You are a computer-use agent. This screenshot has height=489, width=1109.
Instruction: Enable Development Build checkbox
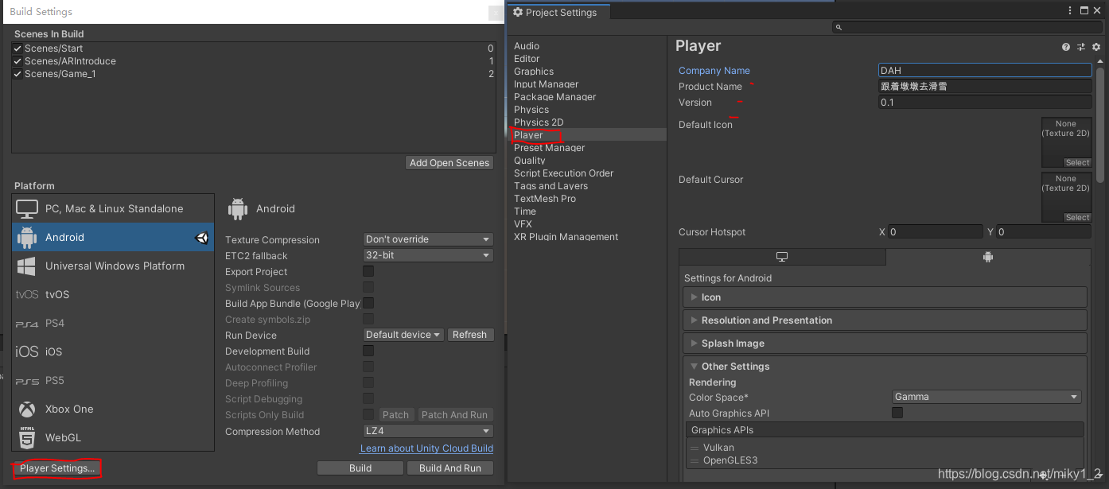pyautogui.click(x=368, y=351)
